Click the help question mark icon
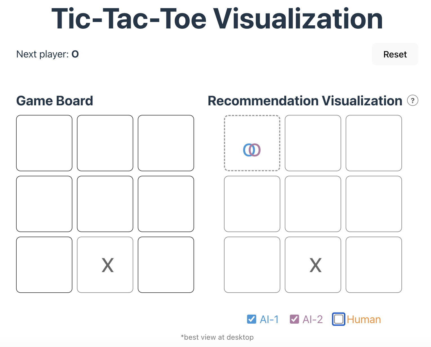This screenshot has height=347, width=431. [412, 101]
